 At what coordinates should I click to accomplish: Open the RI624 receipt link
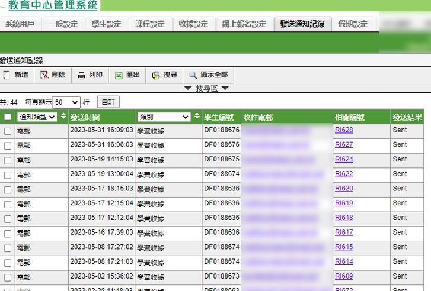[x=344, y=159]
